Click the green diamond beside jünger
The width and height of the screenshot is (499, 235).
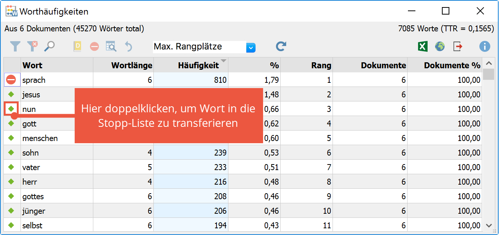[x=11, y=210]
